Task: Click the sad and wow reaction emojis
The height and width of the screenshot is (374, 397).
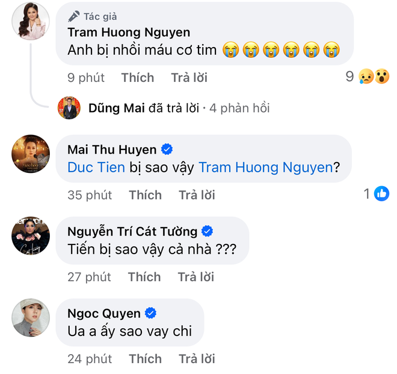Action: coord(374,77)
